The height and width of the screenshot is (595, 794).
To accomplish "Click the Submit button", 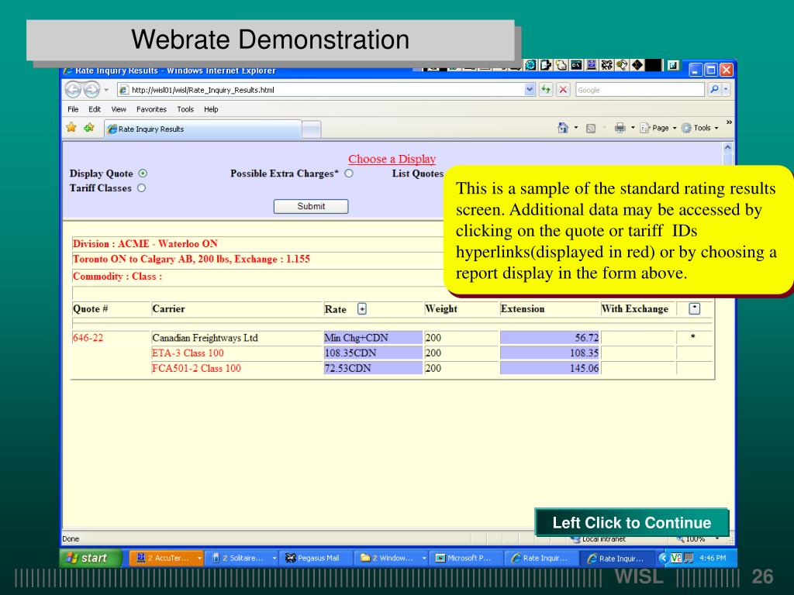I will pos(311,206).
